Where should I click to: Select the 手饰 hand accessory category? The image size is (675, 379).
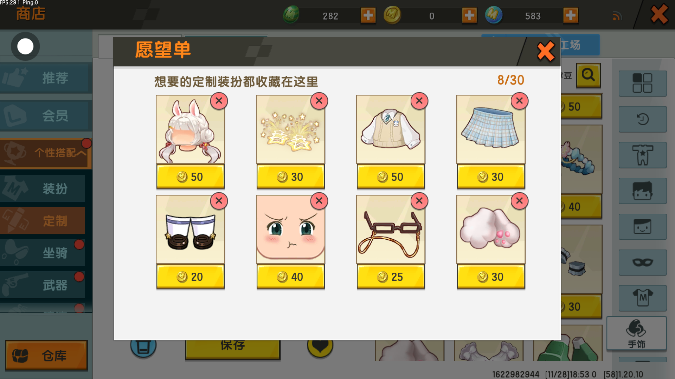coord(637,333)
